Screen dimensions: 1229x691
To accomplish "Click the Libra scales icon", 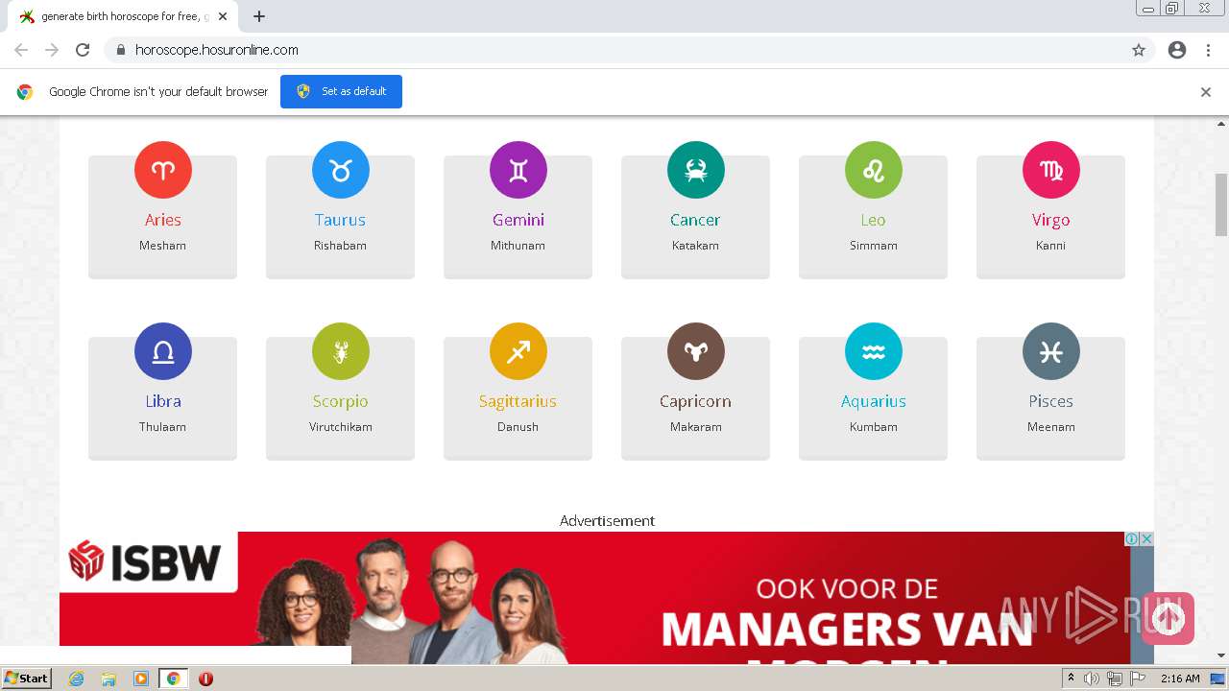I will pyautogui.click(x=163, y=351).
